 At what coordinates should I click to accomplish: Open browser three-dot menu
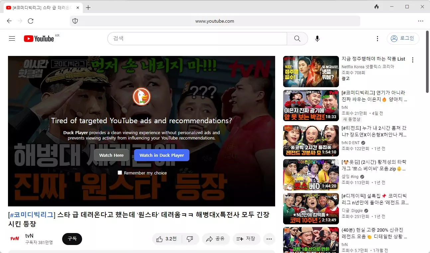[x=421, y=21]
